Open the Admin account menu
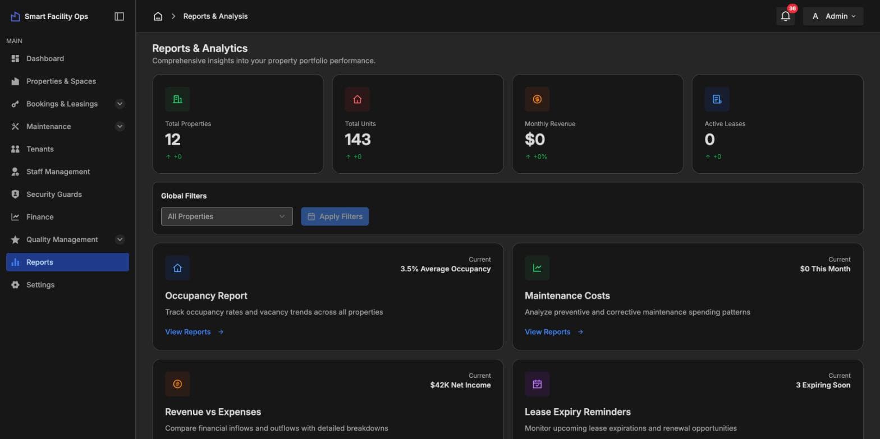 tap(833, 16)
